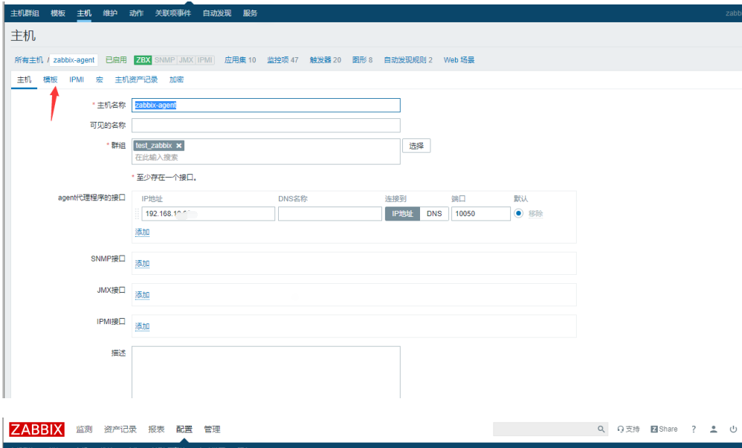Open 监控项 47 link
The image size is (742, 448).
point(283,60)
